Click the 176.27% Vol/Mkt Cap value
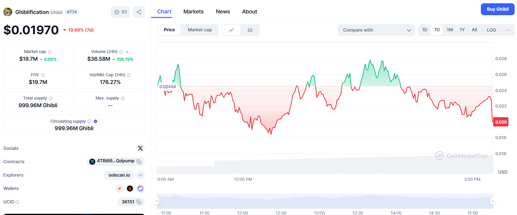Image resolution: width=517 pixels, height=215 pixels. click(x=110, y=82)
